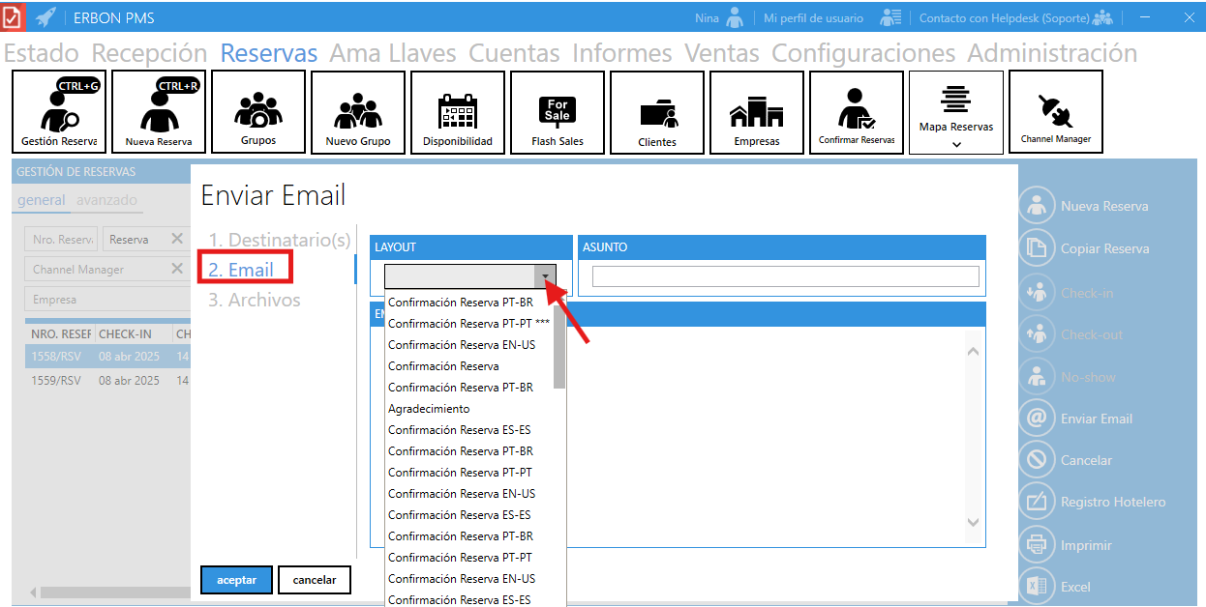Go to step 3. Archivos
The image size is (1206, 607).
[x=255, y=300]
